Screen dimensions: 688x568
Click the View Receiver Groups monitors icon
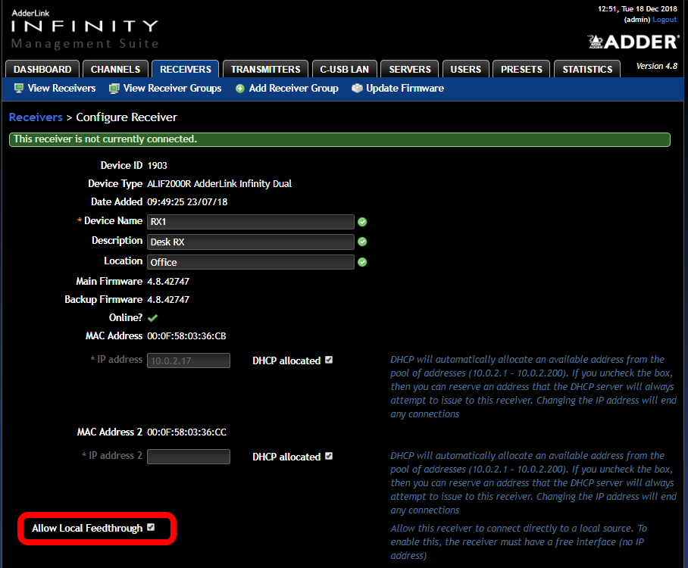pyautogui.click(x=114, y=88)
